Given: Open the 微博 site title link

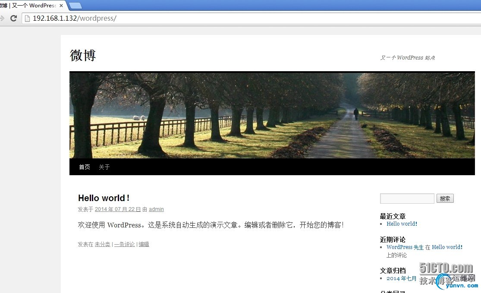Looking at the screenshot, I should (x=83, y=56).
